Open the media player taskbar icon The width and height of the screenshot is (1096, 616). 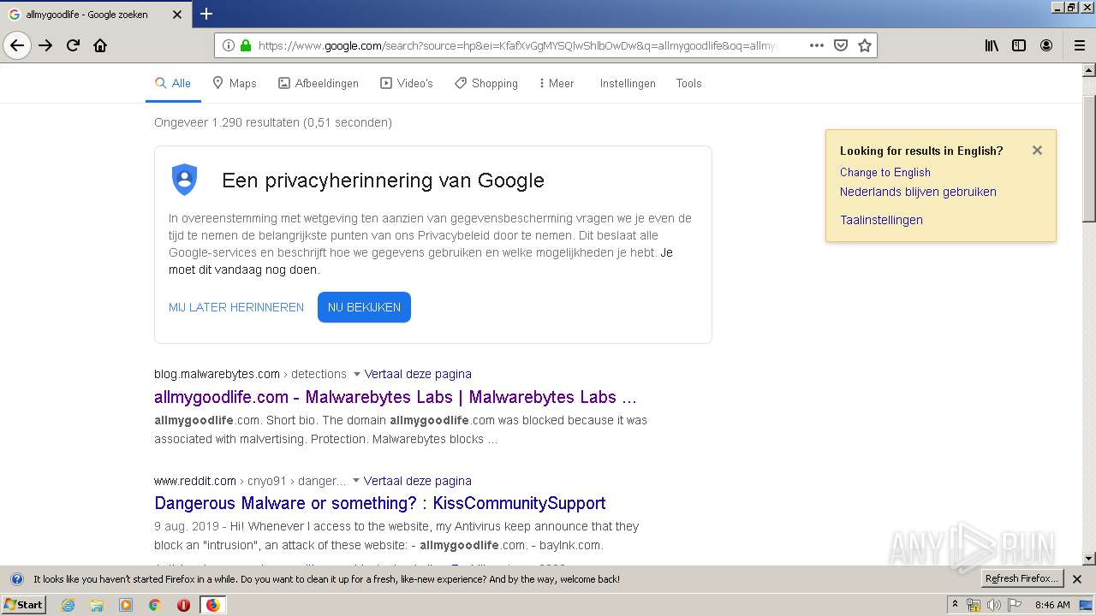tap(126, 605)
